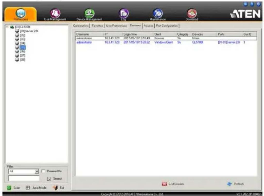The width and height of the screenshot is (264, 196).
Task: Select port [04] in the tree
Action: click(x=23, y=43)
